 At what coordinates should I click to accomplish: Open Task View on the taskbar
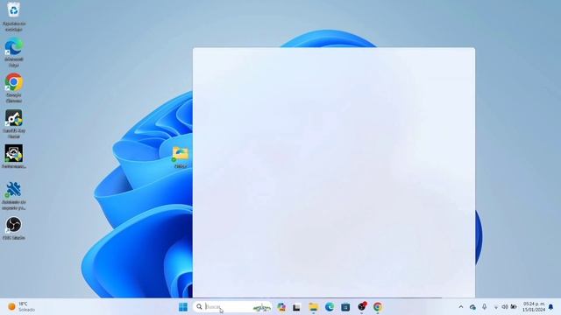click(x=296, y=307)
